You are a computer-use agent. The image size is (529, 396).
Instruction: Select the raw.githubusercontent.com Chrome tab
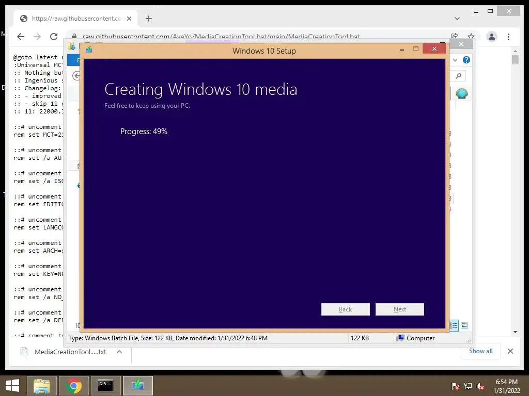(75, 19)
